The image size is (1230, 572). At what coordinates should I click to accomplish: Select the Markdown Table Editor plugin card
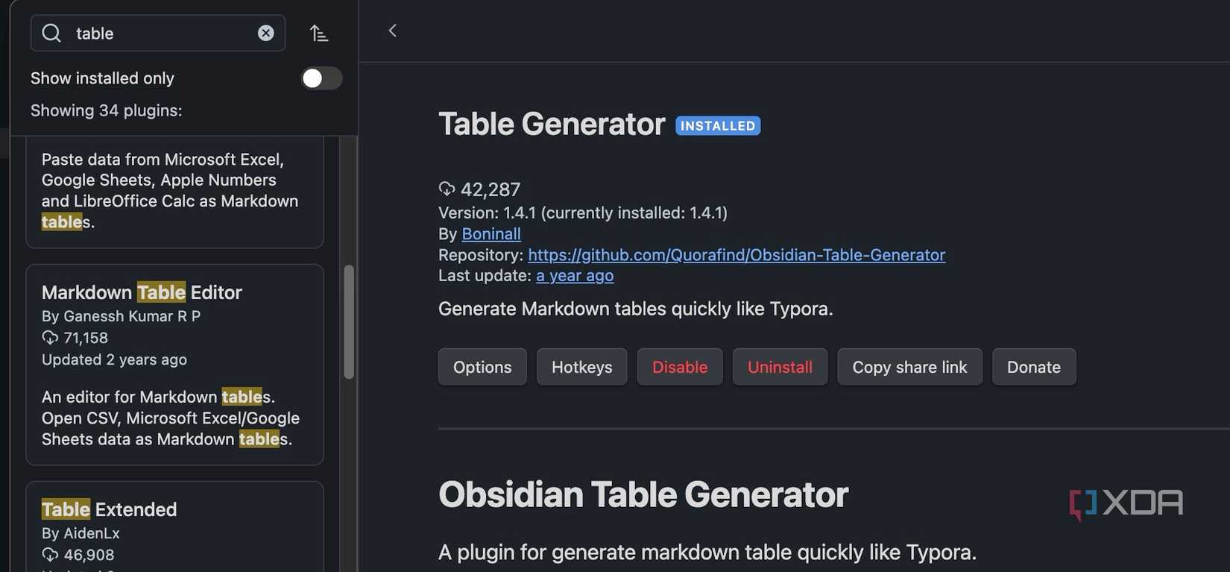(174, 364)
